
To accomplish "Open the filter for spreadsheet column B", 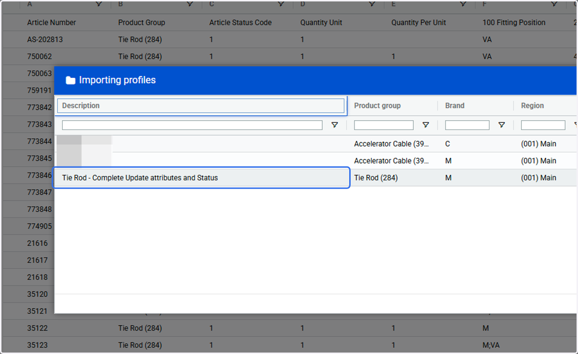I will pos(190,4).
